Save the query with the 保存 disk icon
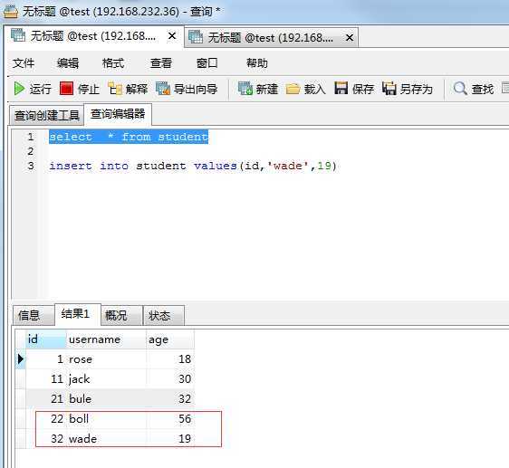This screenshot has width=509, height=468. [x=354, y=89]
